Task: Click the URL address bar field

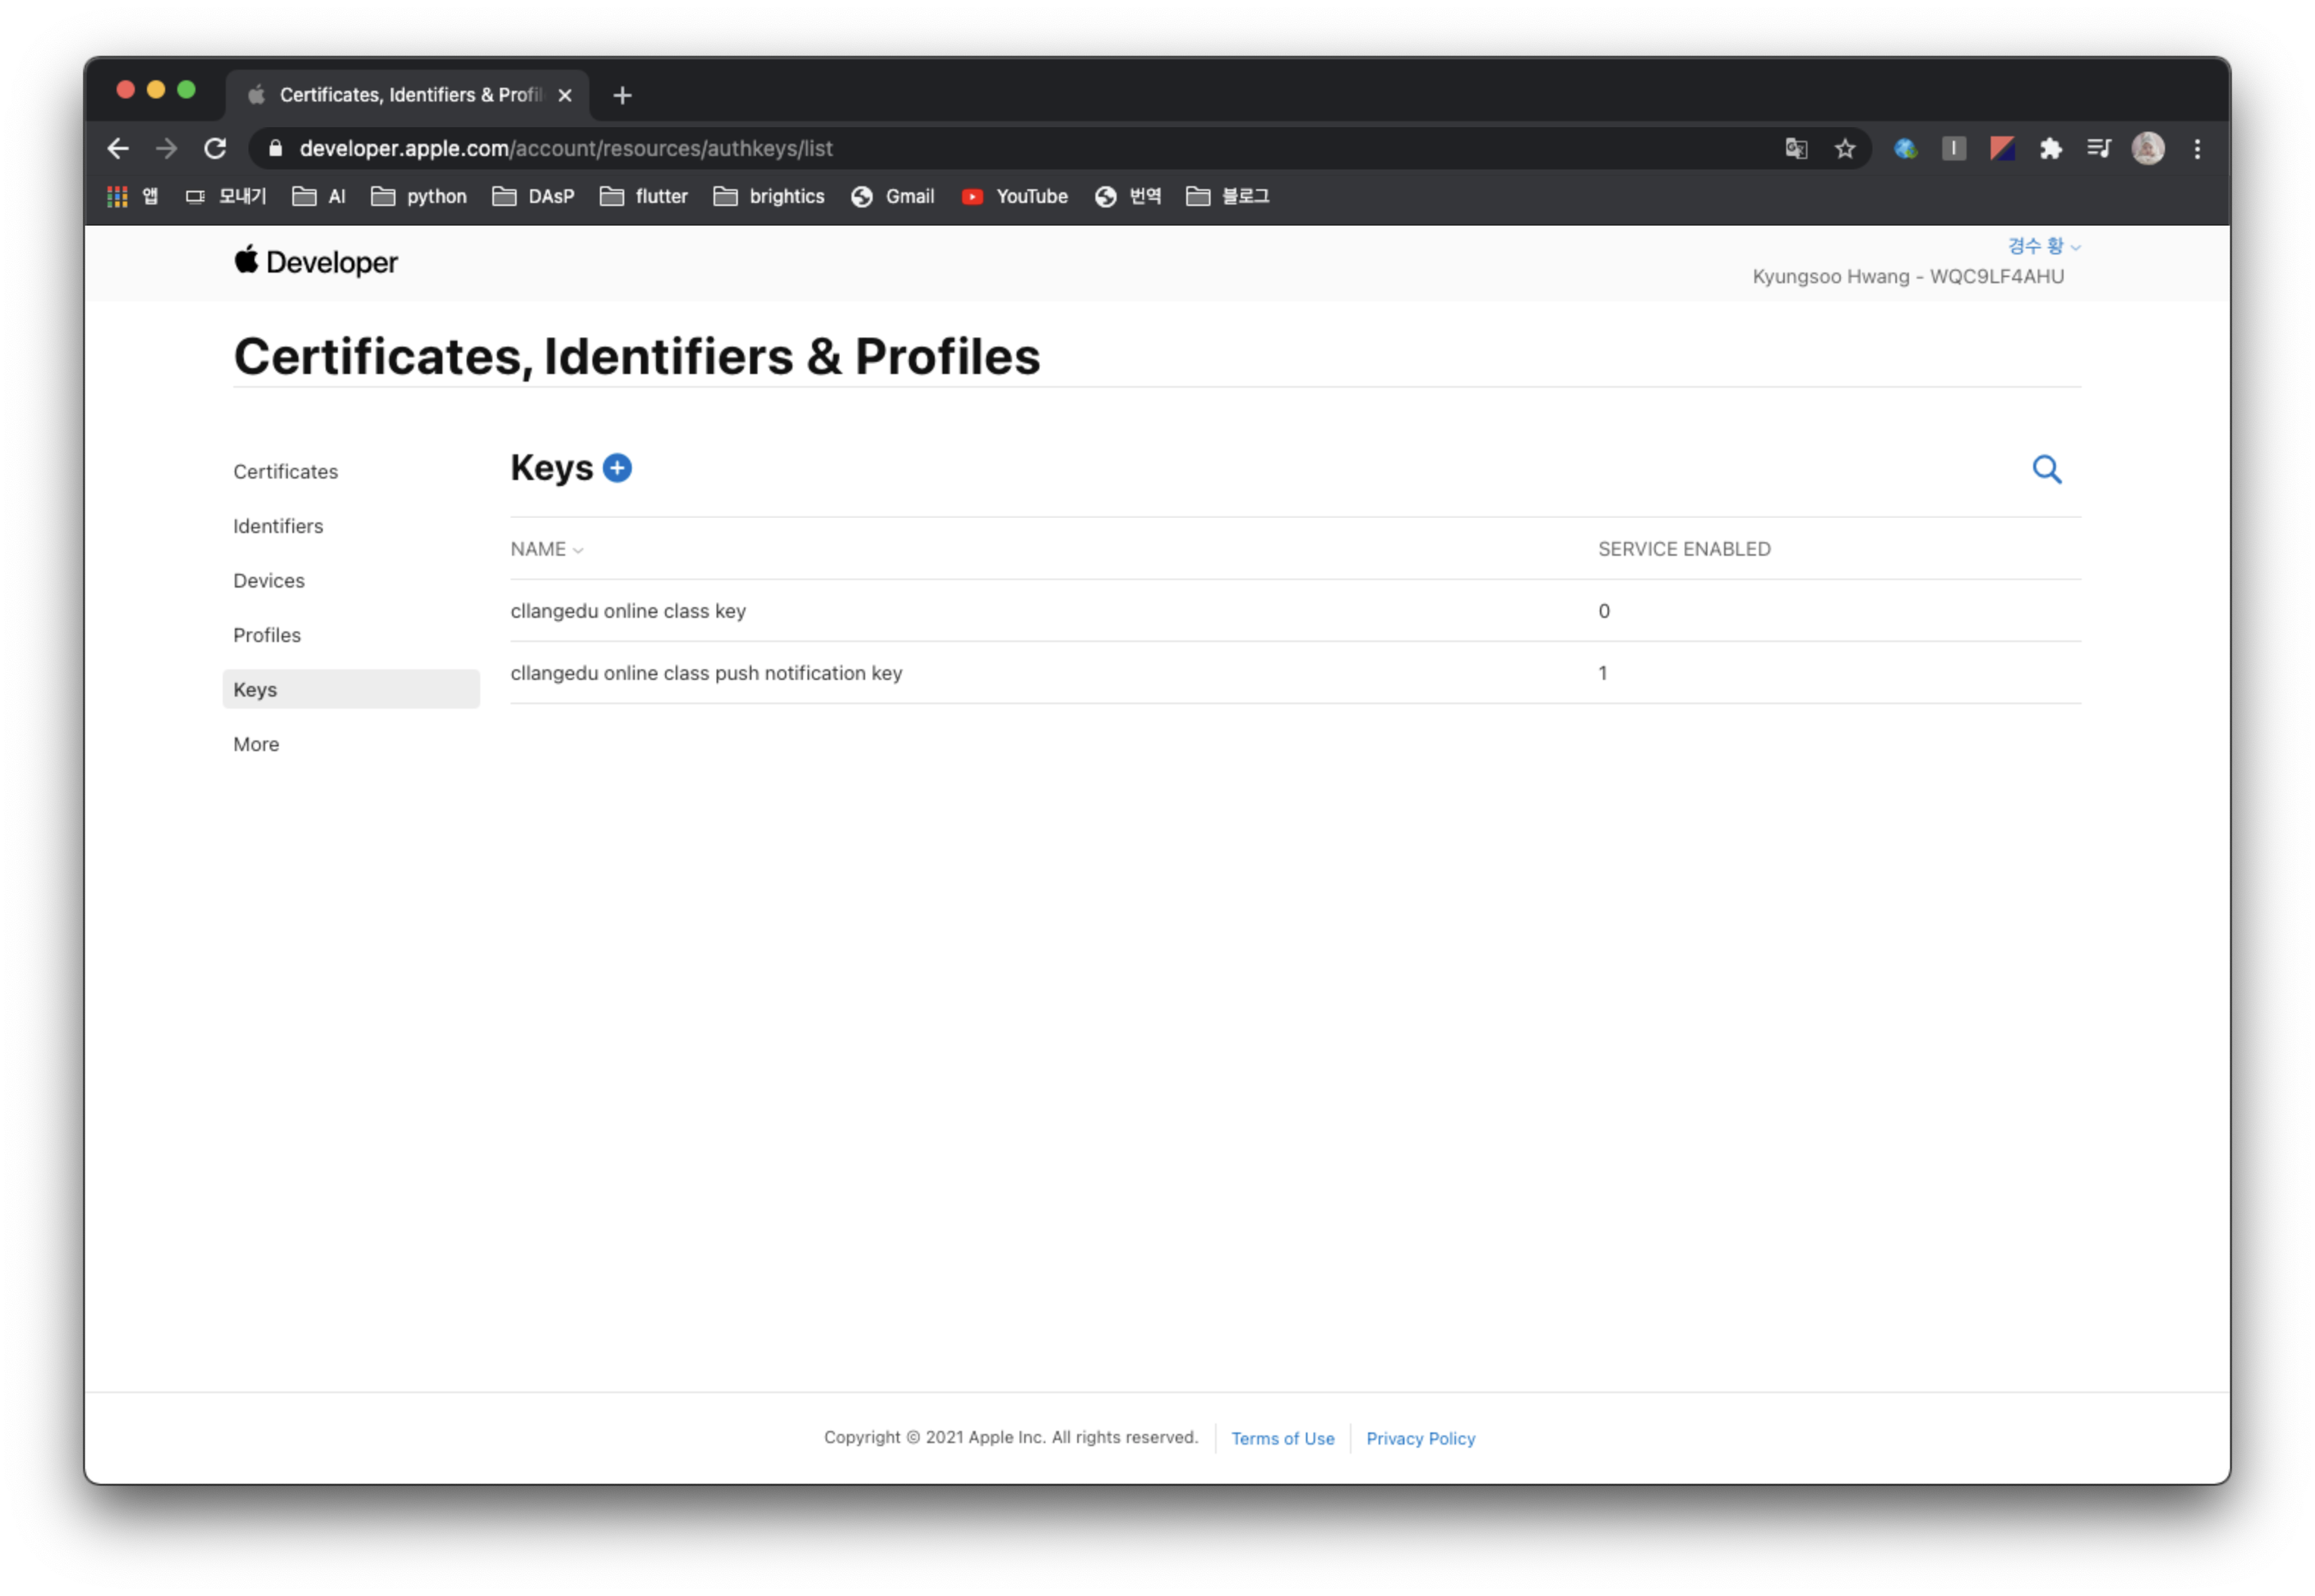Action: point(1001,149)
